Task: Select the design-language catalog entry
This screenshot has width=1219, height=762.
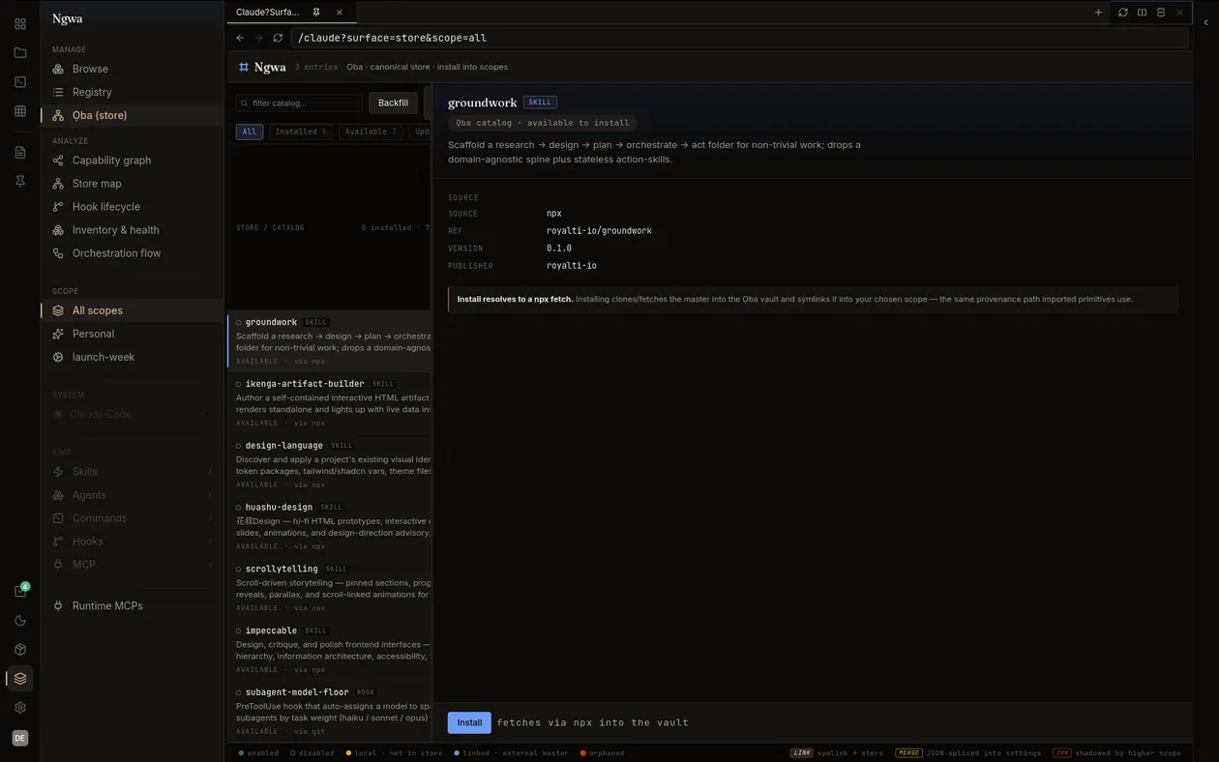Action: pos(329,465)
